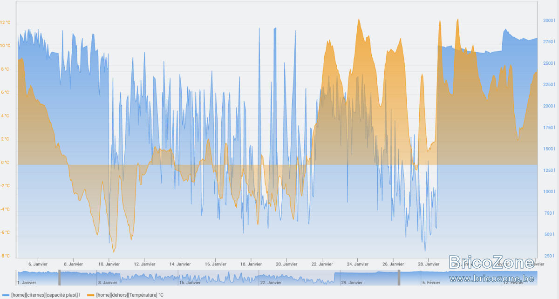Click the 1750 l volume axis label
This screenshot has height=299, width=559.
click(549, 128)
